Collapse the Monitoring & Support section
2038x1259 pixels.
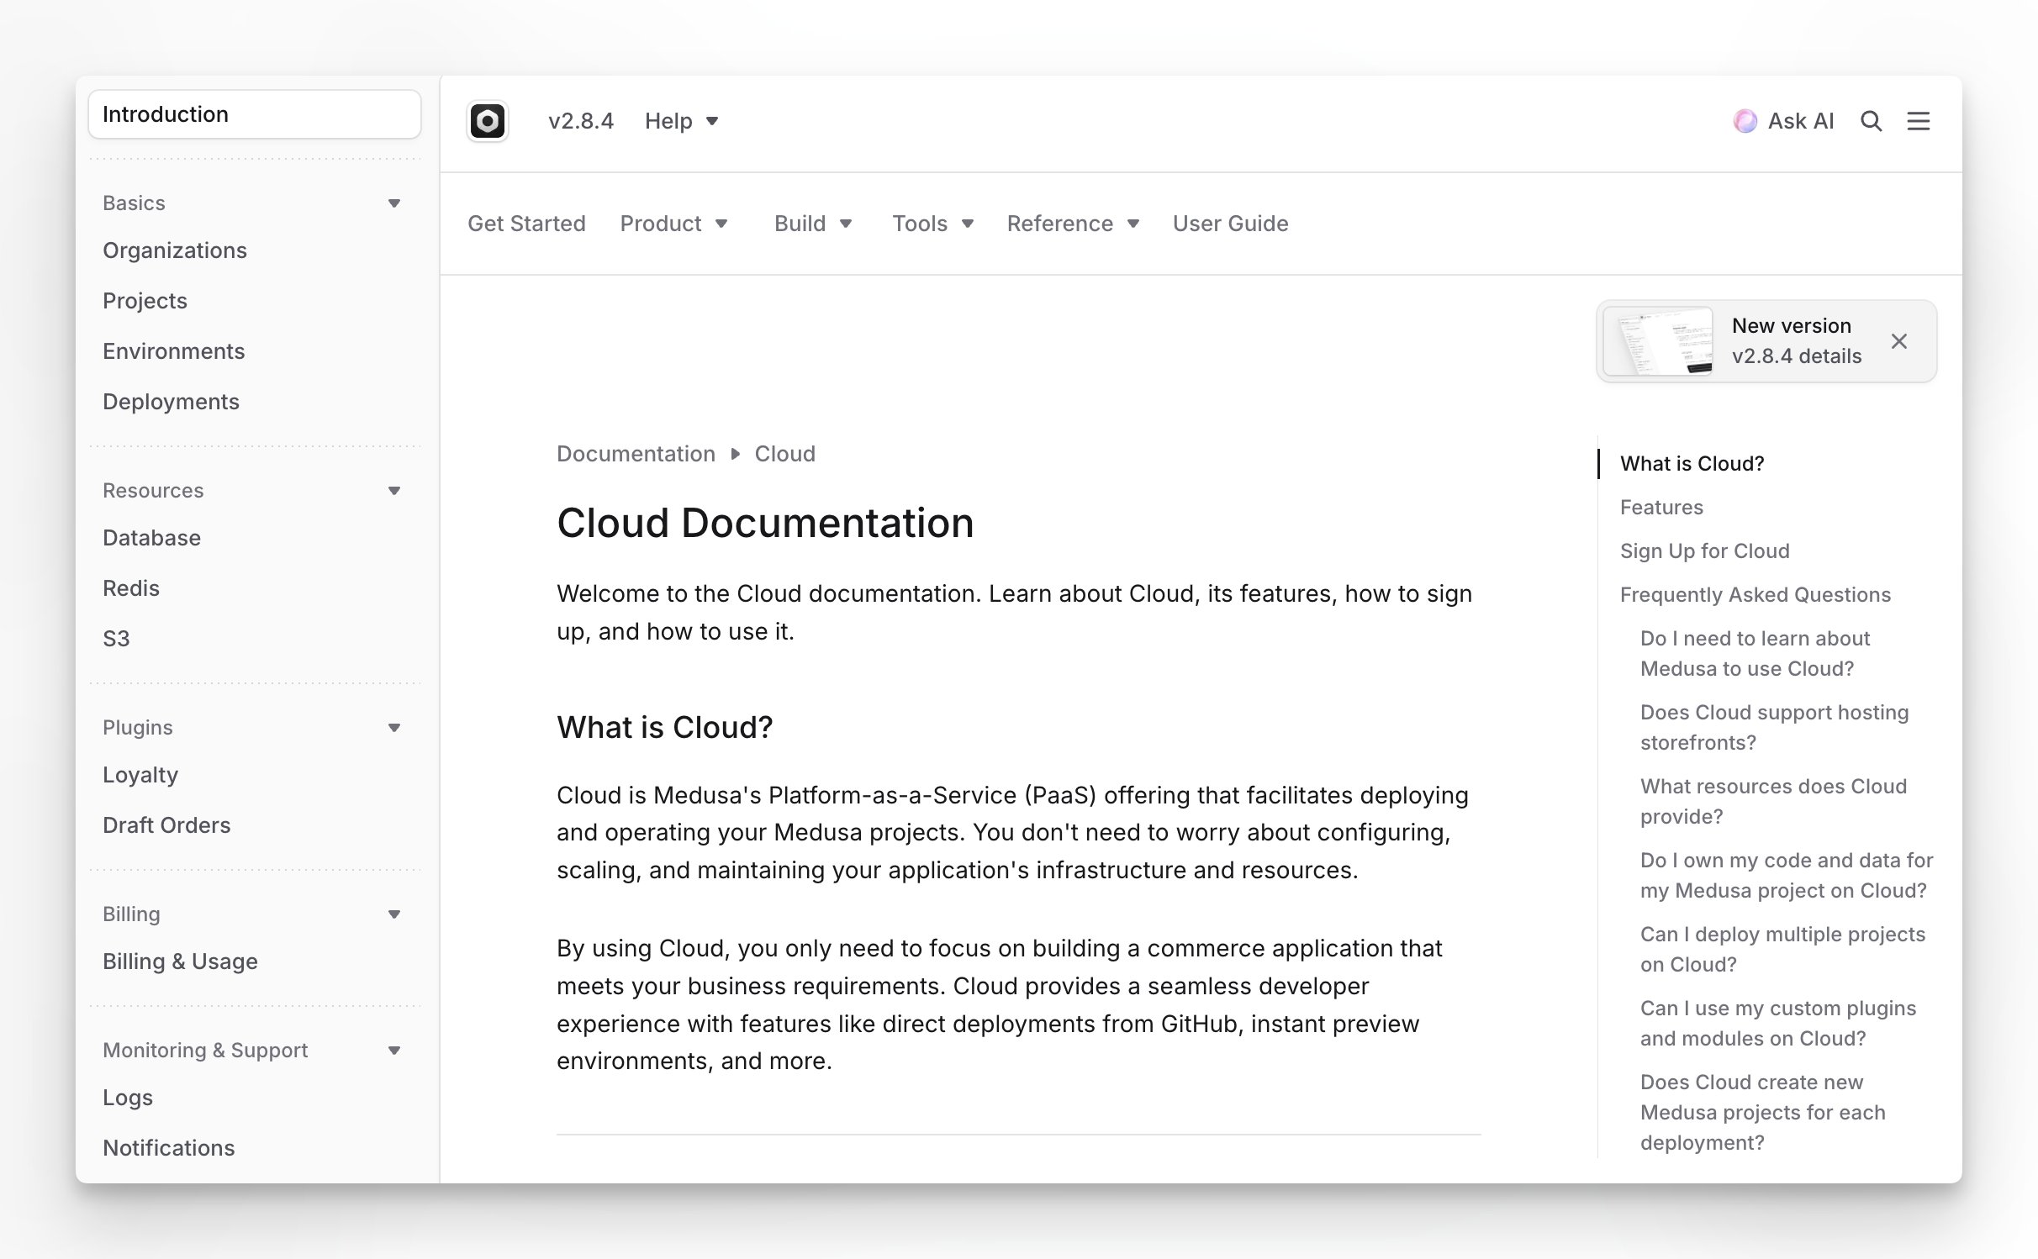point(394,1051)
